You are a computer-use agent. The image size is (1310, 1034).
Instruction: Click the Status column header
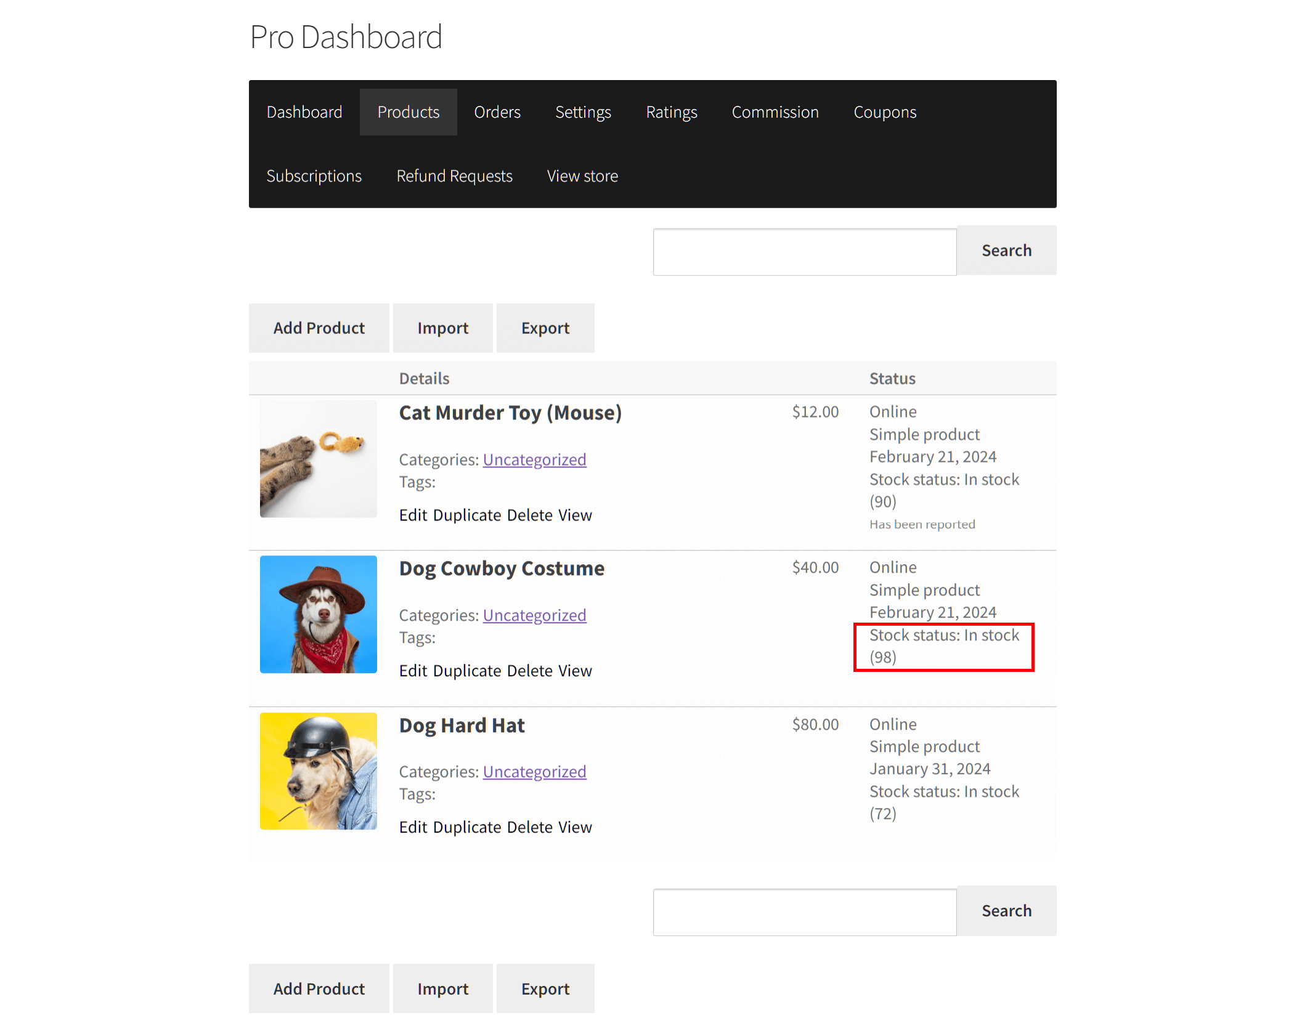(x=892, y=378)
